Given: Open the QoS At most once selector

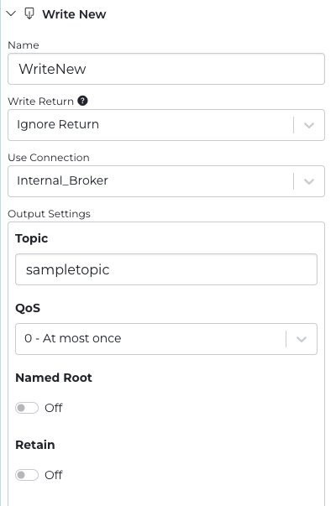Looking at the screenshot, I should (x=166, y=339).
